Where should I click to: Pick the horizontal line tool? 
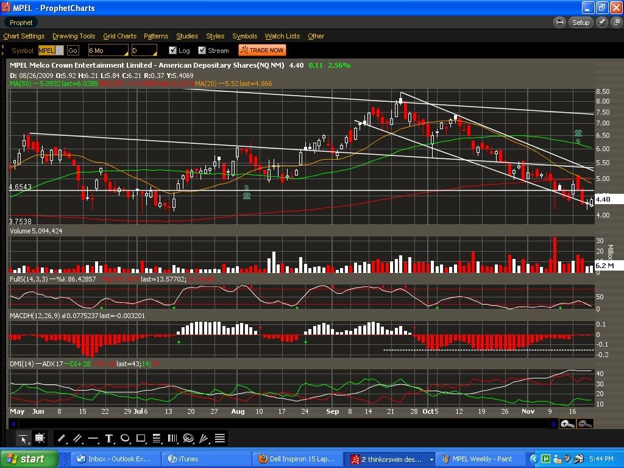(x=93, y=439)
